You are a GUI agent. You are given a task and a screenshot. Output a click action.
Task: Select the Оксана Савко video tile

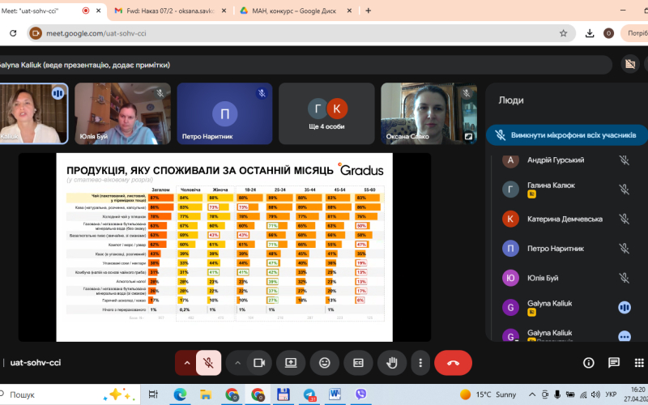point(428,113)
